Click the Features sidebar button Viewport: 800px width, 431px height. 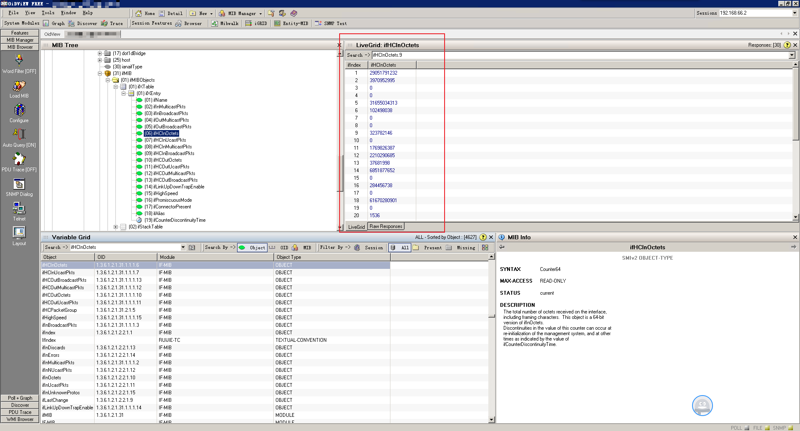point(20,33)
